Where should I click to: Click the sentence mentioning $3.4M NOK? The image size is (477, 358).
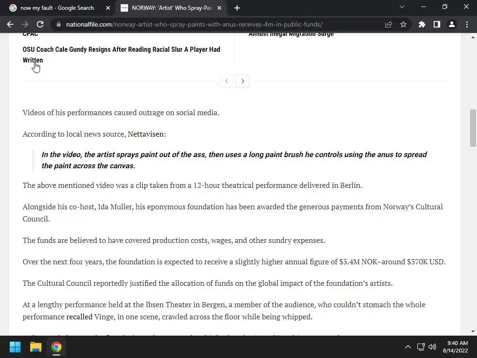point(234,262)
